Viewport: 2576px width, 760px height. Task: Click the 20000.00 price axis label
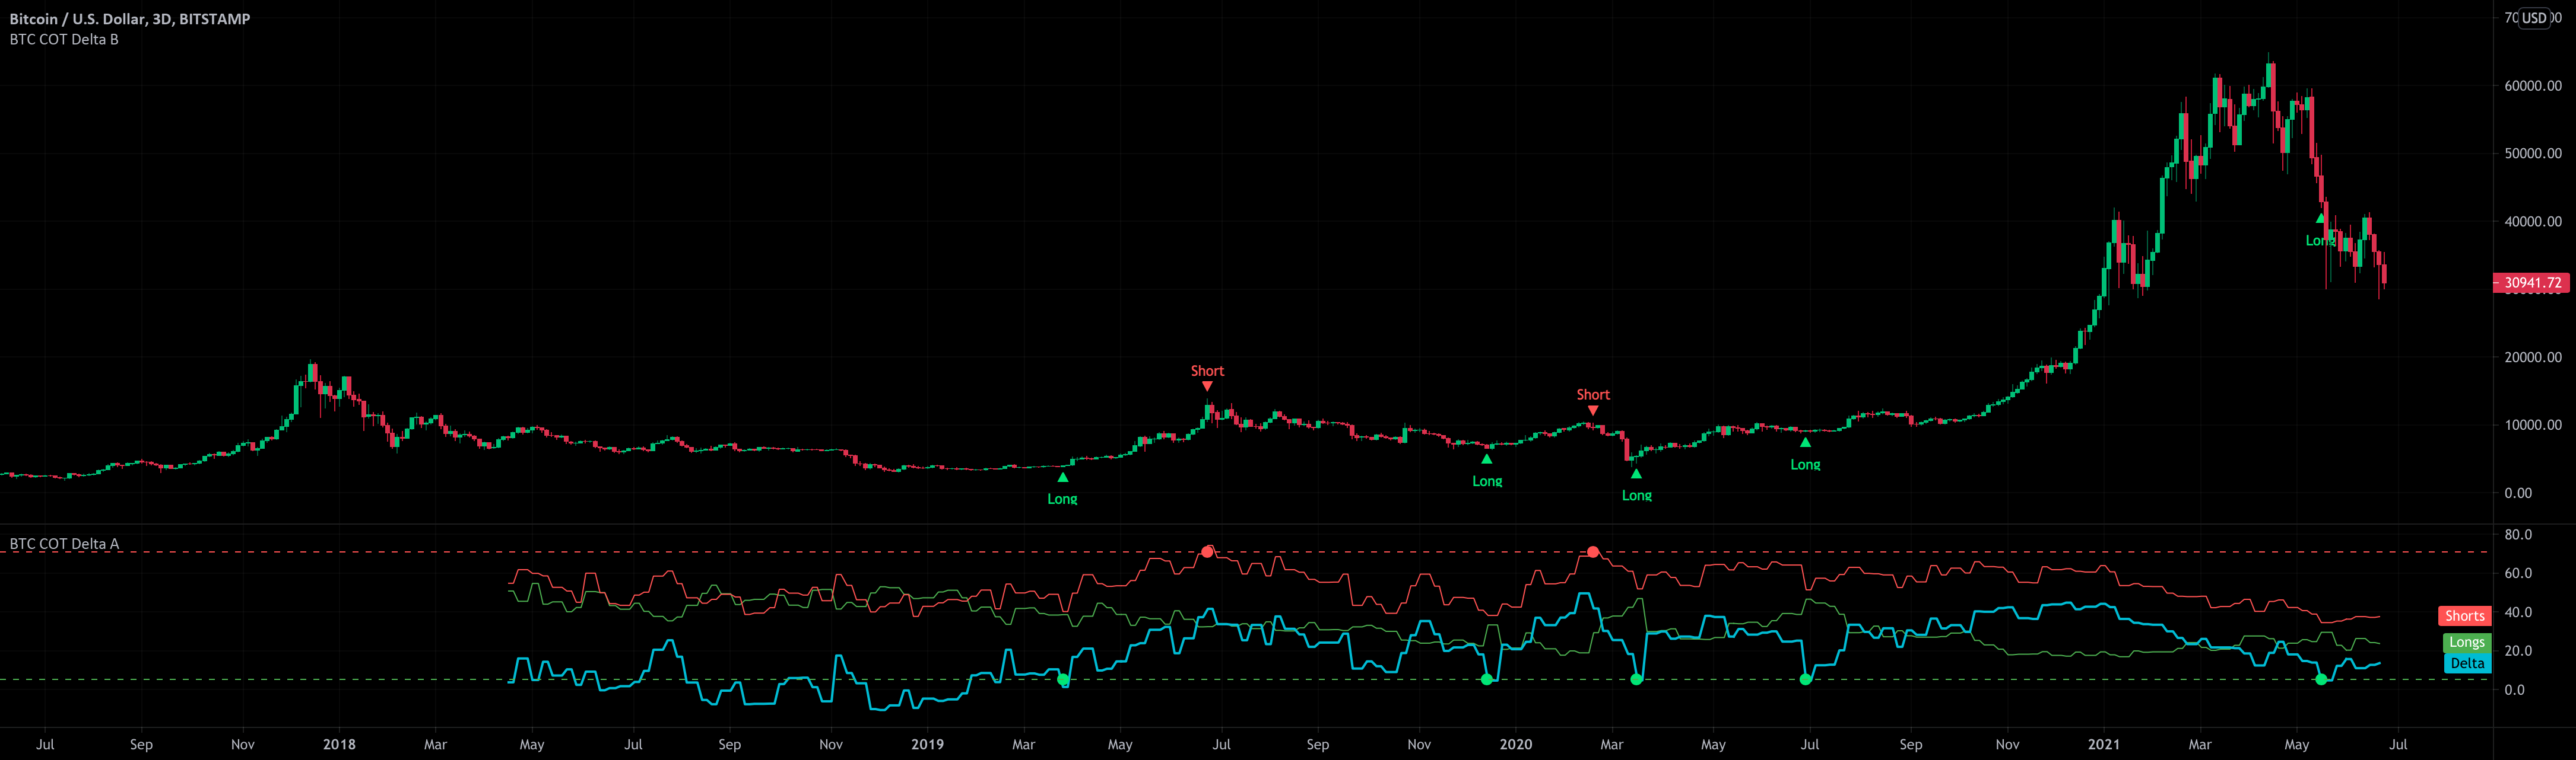[x=2533, y=357]
